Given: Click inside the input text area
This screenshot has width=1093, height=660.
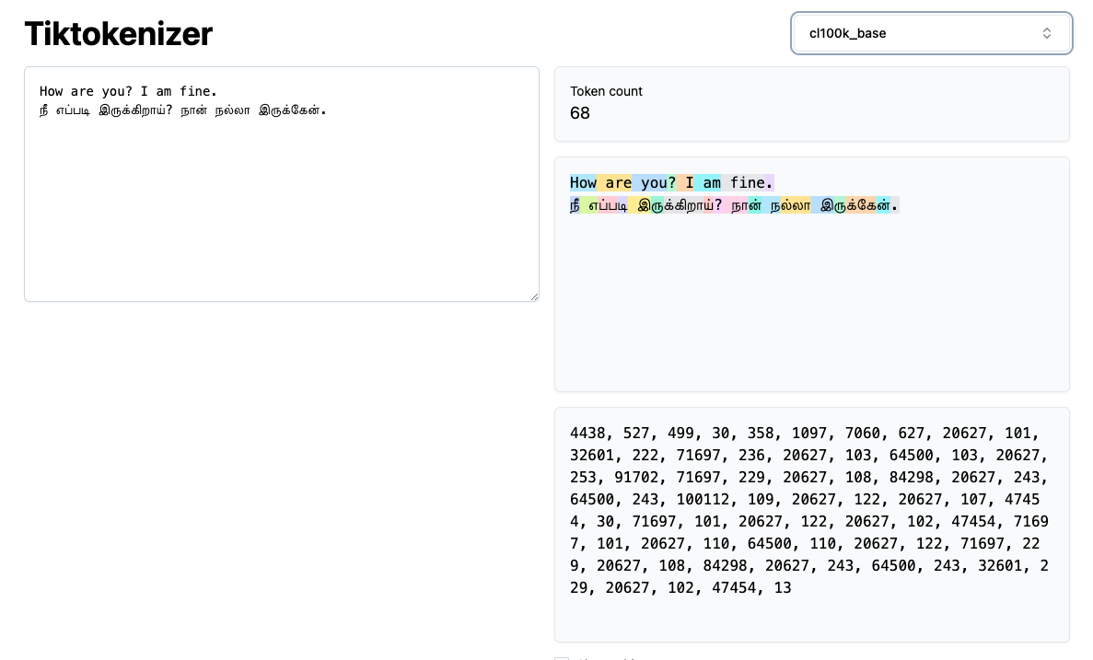Looking at the screenshot, I should click(x=282, y=184).
